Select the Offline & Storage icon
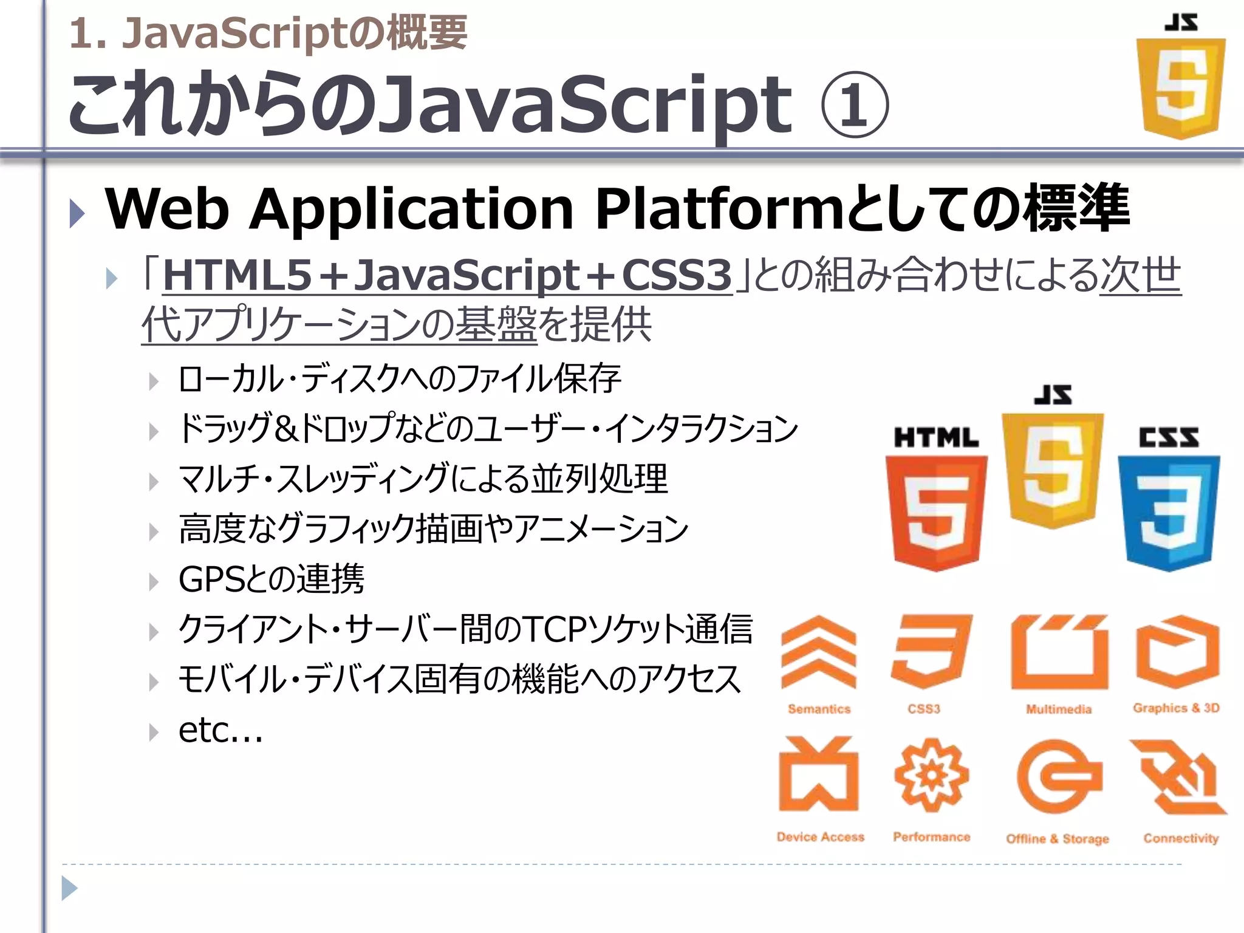 [x=1059, y=776]
